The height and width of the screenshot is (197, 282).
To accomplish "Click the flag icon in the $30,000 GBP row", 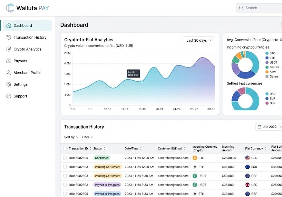I will point(247,194).
